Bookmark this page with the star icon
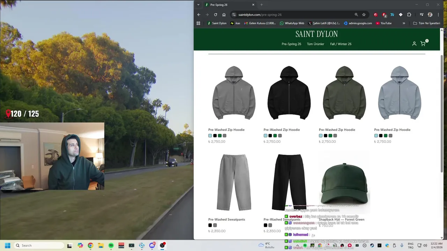 pyautogui.click(x=364, y=15)
